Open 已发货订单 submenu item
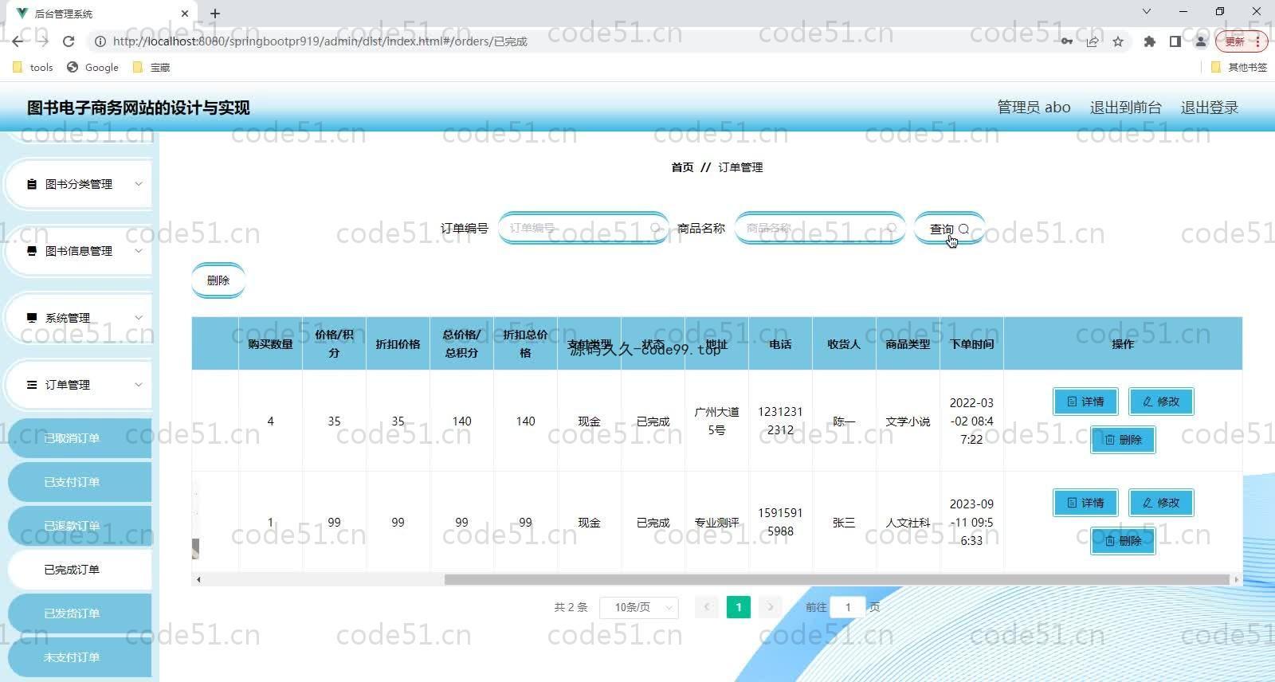The width and height of the screenshot is (1275, 682). coord(80,613)
